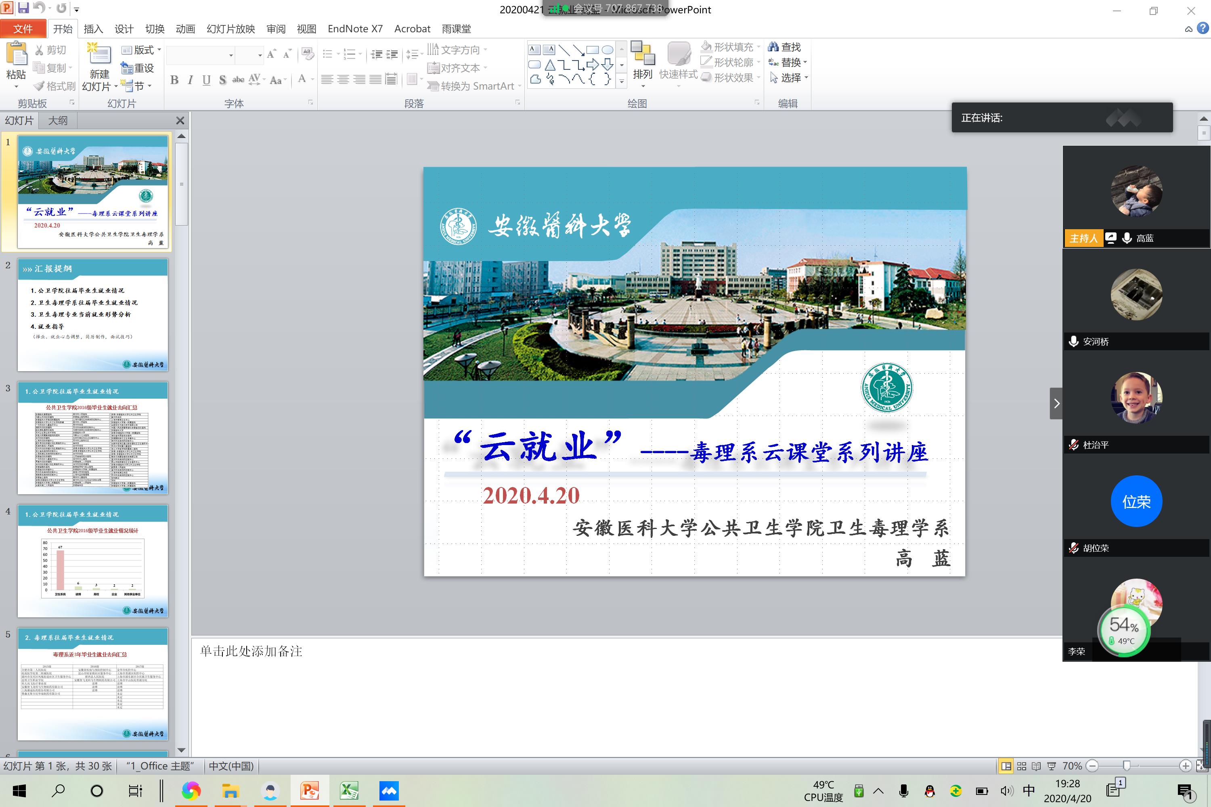Image resolution: width=1211 pixels, height=807 pixels.
Task: Expand the participant panel side arrow
Action: [1056, 403]
